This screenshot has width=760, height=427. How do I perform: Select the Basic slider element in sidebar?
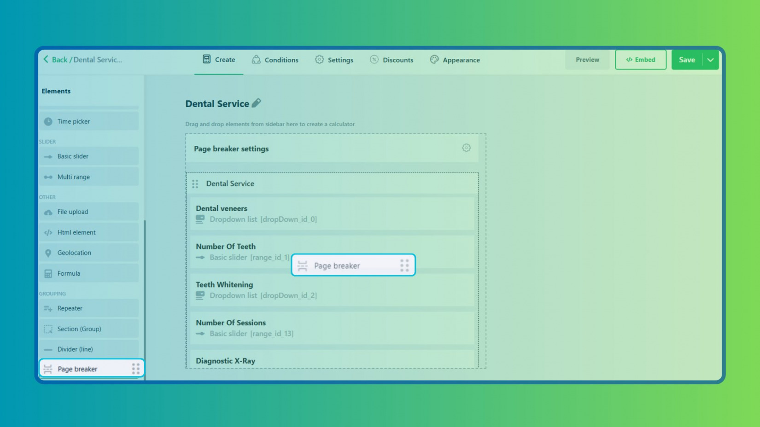pos(71,156)
